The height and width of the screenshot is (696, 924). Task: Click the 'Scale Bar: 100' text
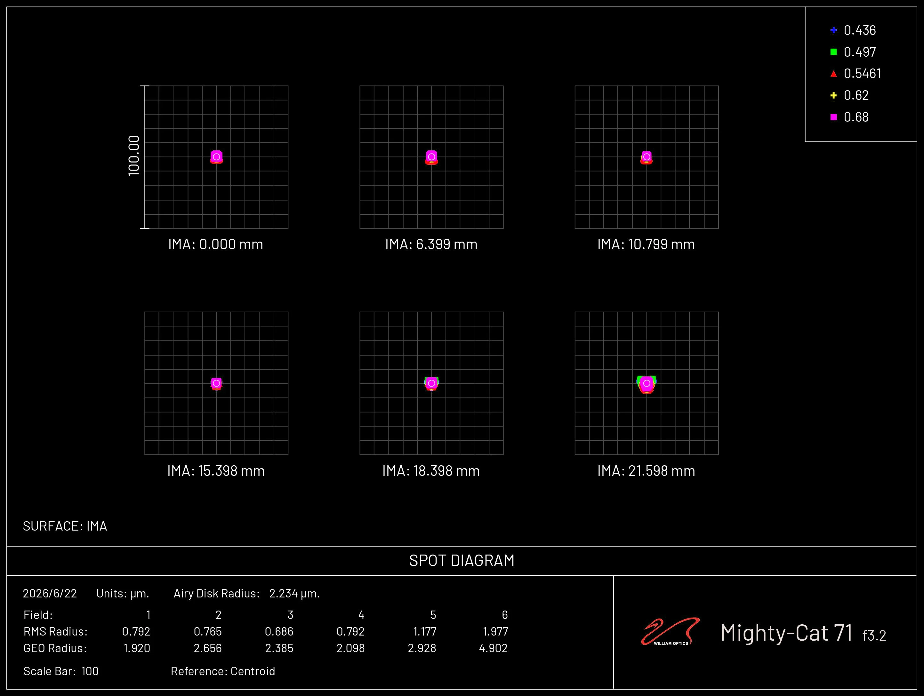pos(61,671)
